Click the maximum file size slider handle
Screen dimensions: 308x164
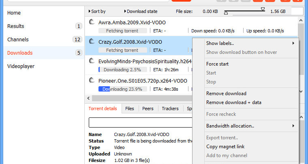[x=263, y=9]
